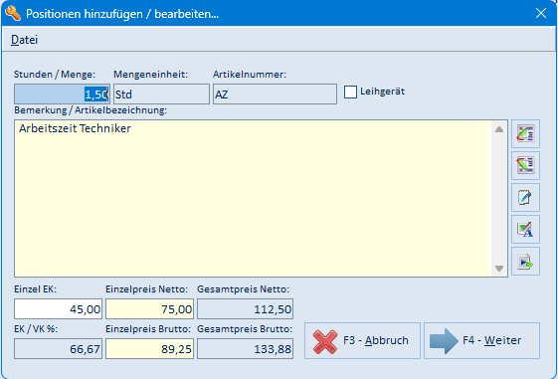Viewport: 558px width, 379px height.
Task: Click the document with play arrow icon
Action: click(525, 262)
